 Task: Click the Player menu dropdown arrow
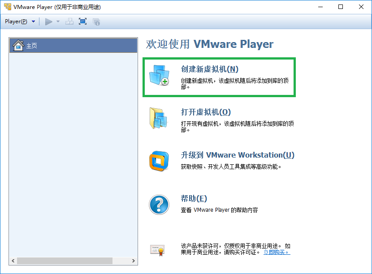tap(34, 21)
